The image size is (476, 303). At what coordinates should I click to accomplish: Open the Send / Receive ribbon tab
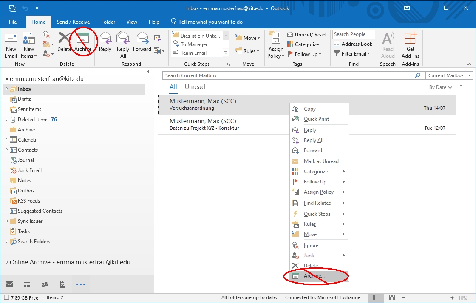point(73,22)
